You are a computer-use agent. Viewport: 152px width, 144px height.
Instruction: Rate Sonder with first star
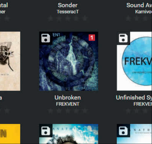(51, 18)
